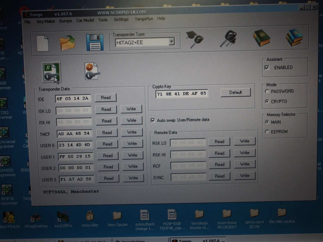Click the IDE value field

click(73, 99)
